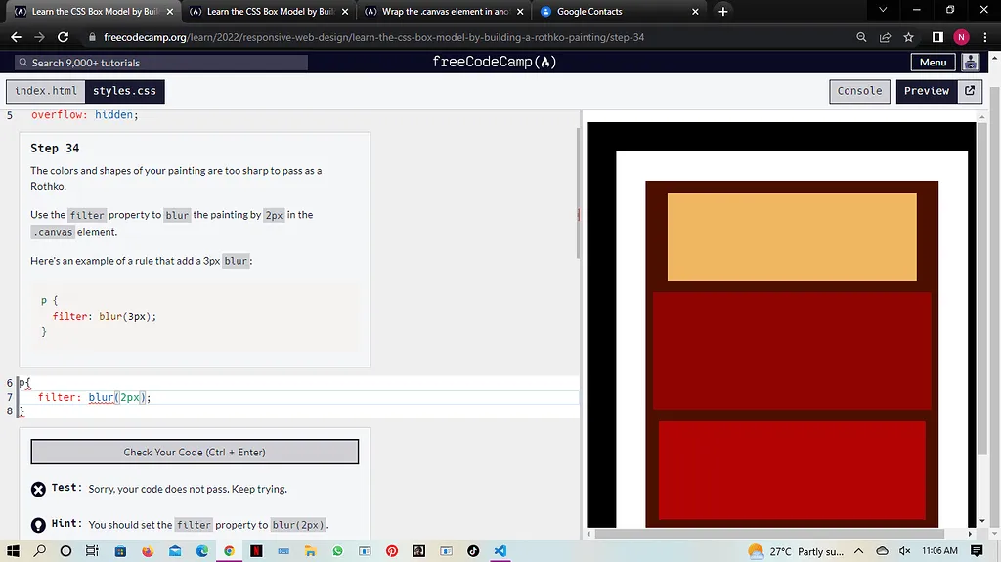1001x562 pixels.
Task: Toggle the Preview panel button
Action: point(927,91)
